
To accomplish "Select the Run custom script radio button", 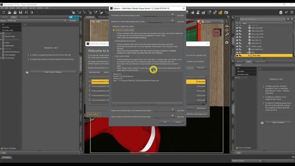I will coord(114,56).
